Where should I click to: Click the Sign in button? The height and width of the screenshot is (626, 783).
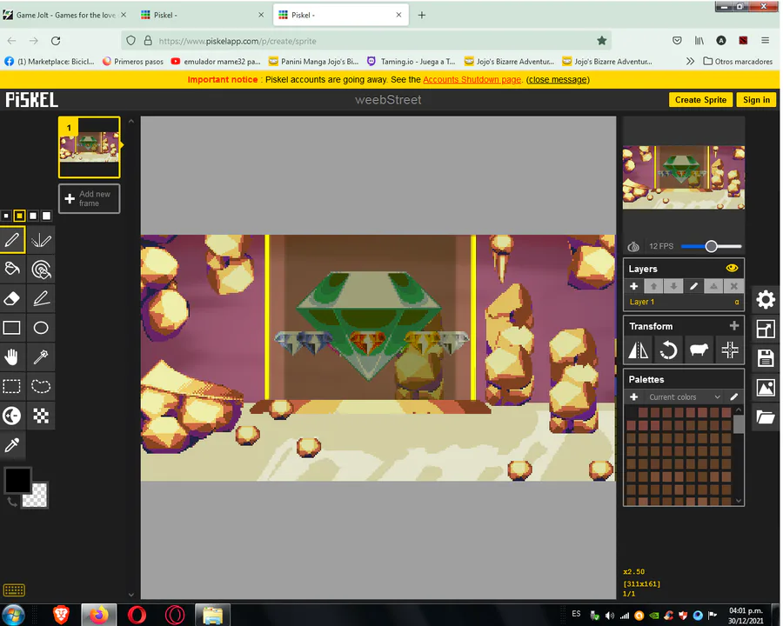(x=757, y=100)
